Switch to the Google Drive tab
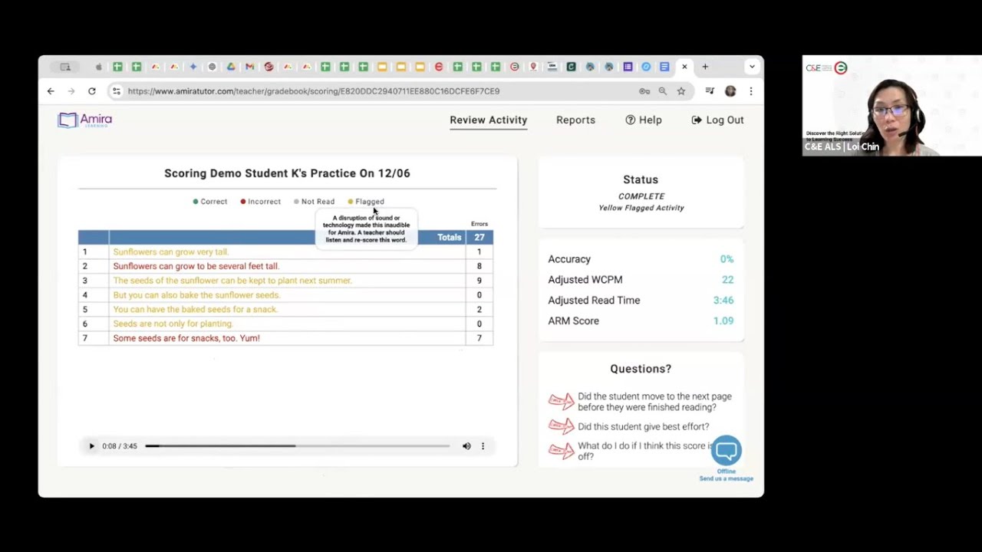Viewport: 982px width, 552px height. (x=231, y=67)
